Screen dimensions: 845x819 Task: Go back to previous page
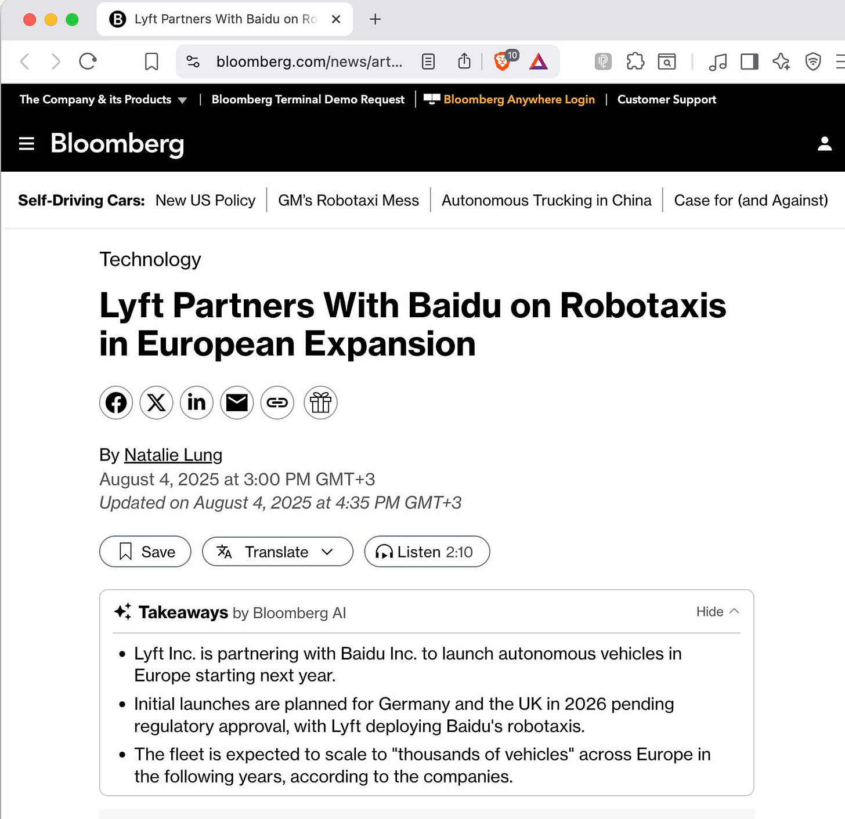point(24,61)
